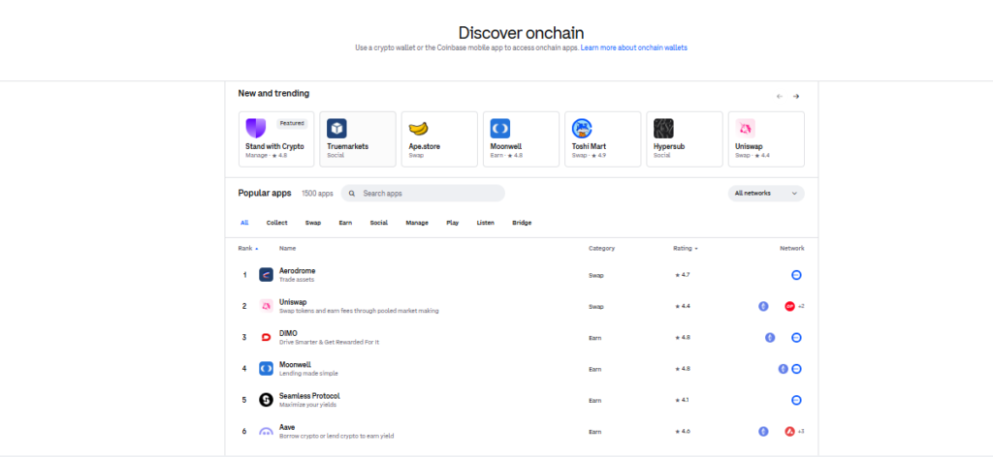Click the Aave ghost icon
The width and height of the screenshot is (993, 457).
pyautogui.click(x=266, y=432)
